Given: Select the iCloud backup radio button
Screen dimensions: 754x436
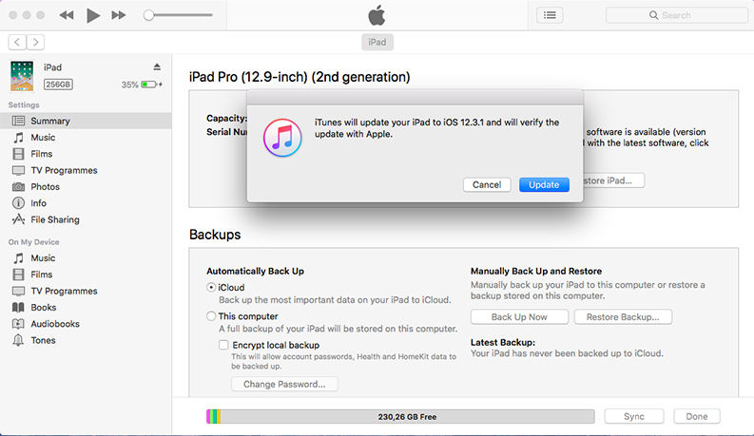Looking at the screenshot, I should (x=211, y=288).
